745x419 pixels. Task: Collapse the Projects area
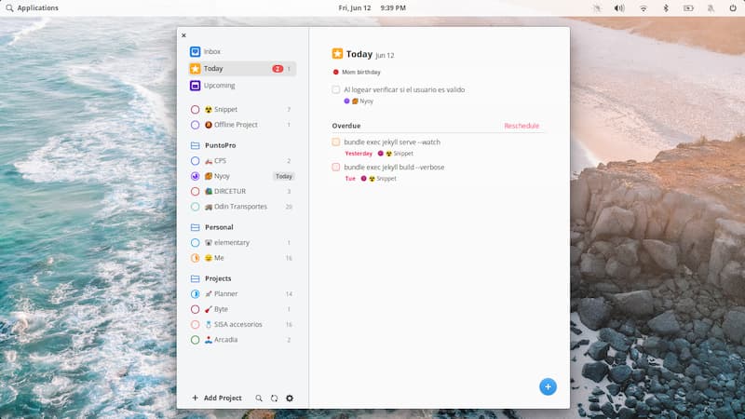218,278
